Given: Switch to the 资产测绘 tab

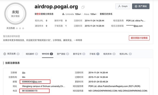Looking at the screenshot, I should (63, 54).
